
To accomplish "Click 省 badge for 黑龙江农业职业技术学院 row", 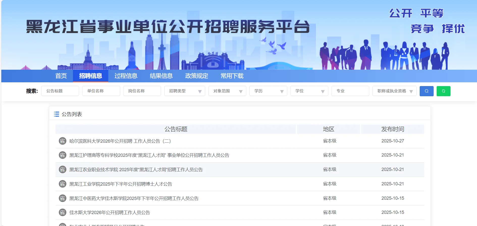I will [63, 169].
